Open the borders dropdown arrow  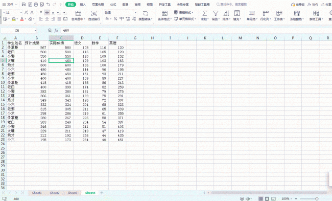click(9, 19)
